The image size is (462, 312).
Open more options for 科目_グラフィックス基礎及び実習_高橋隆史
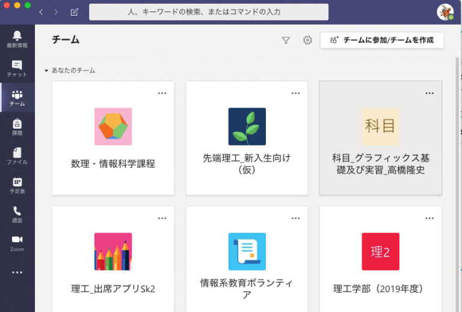click(430, 93)
